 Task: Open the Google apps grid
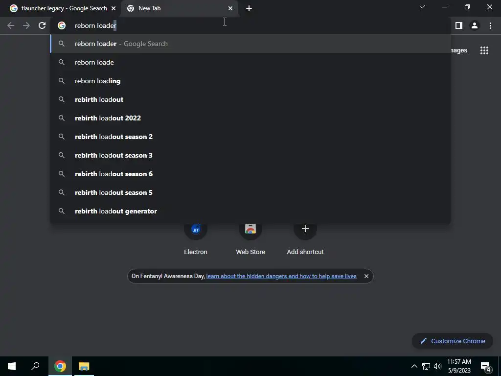point(484,50)
